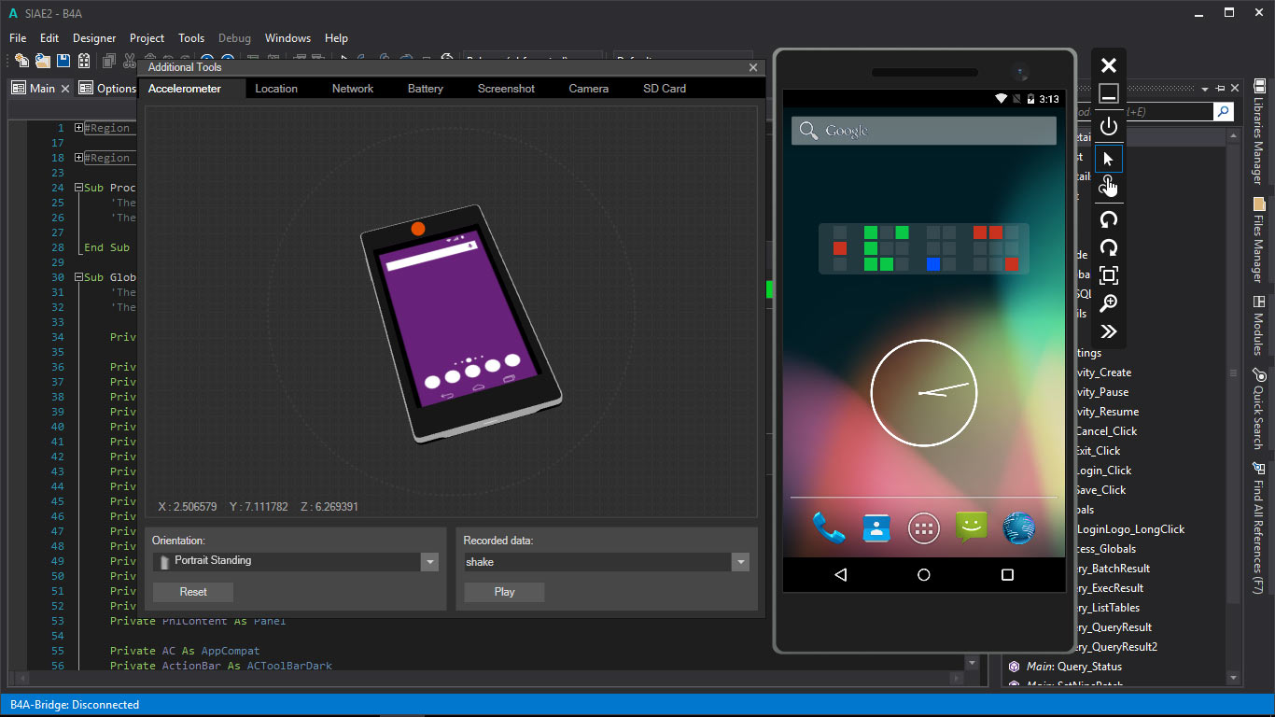This screenshot has width=1275, height=717.
Task: Click the Google search bar in emulator
Action: [923, 131]
